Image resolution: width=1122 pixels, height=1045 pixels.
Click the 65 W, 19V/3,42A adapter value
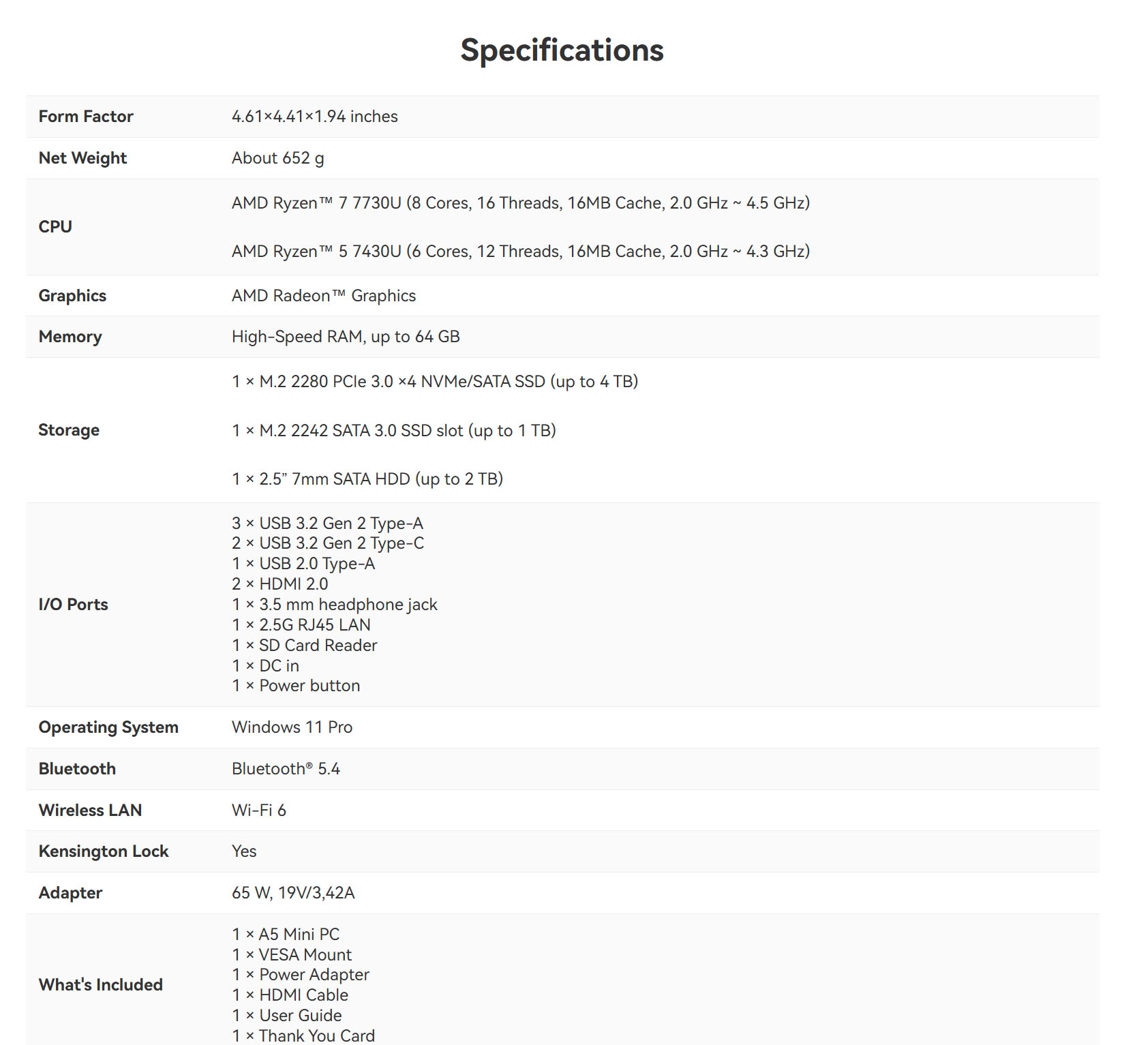tap(293, 893)
